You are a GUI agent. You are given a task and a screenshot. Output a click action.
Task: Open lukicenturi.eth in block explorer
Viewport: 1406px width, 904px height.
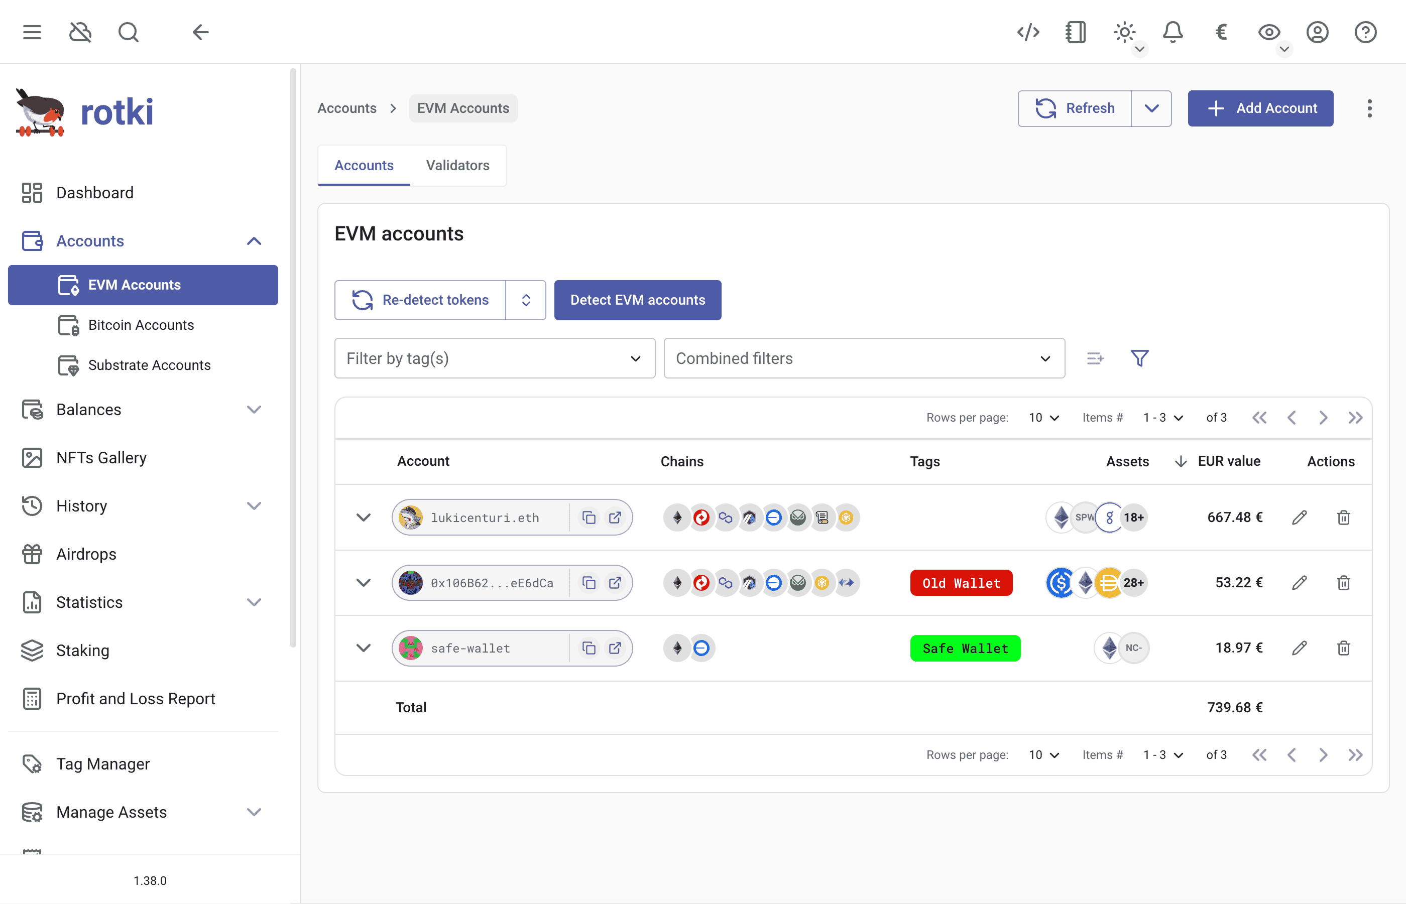615,517
